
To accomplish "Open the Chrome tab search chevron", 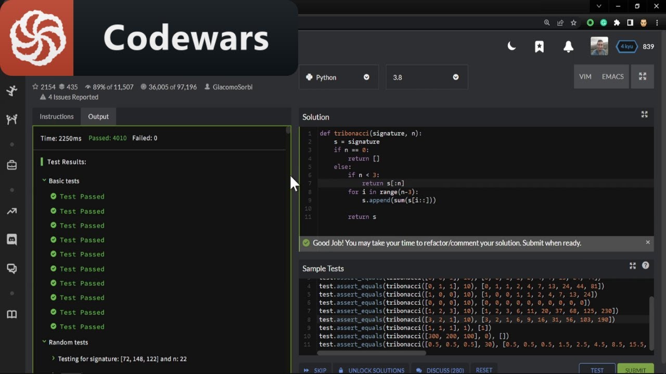I will tap(599, 6).
